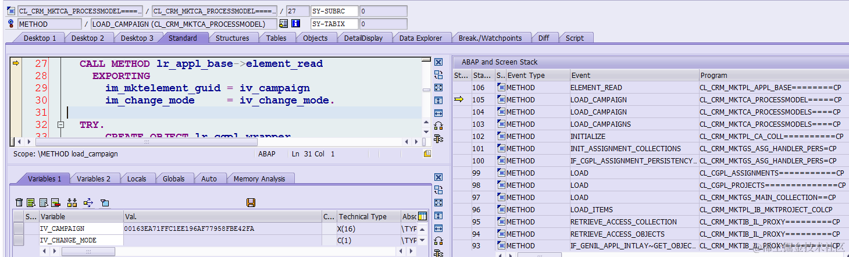
Task: Click the program icon before CL_CRM_MKTCA_PROCESSMODEL field
Action: click(11, 11)
